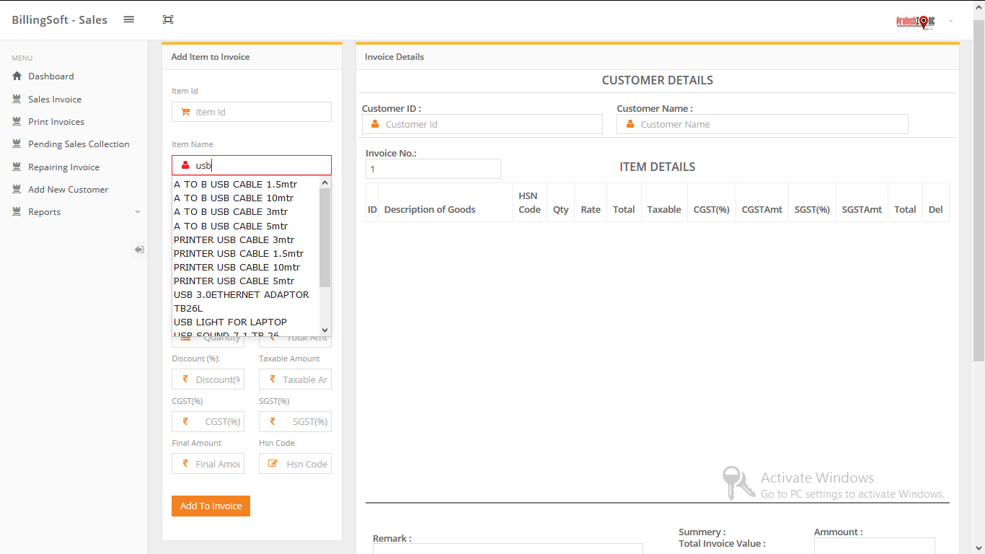Click the suggestion list down arrow
The width and height of the screenshot is (985, 554).
324,330
